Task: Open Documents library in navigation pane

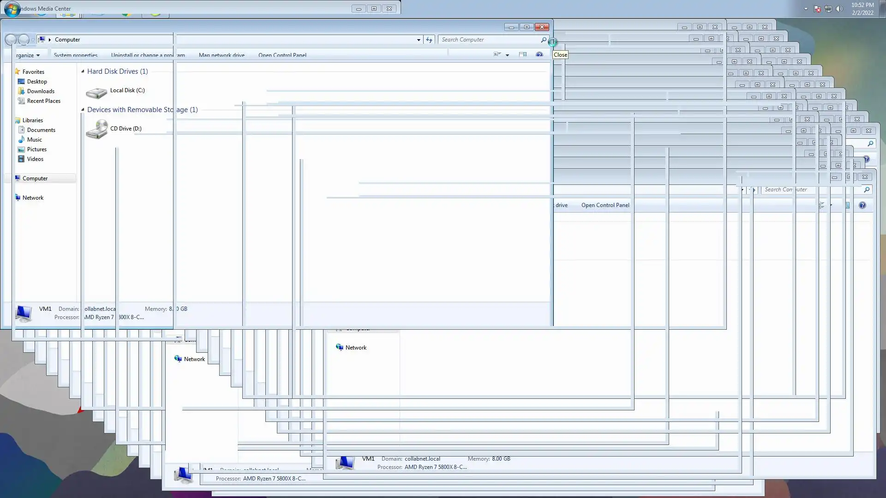Action: 41,130
